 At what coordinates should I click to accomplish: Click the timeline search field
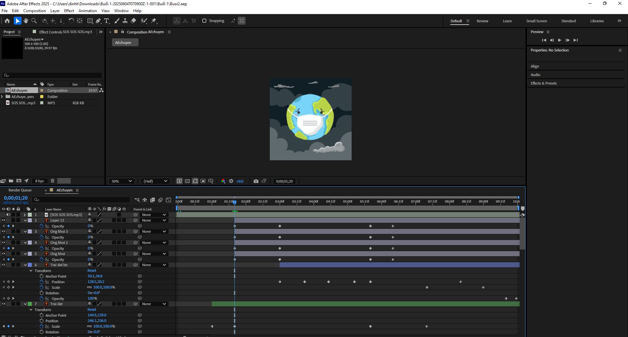81,200
